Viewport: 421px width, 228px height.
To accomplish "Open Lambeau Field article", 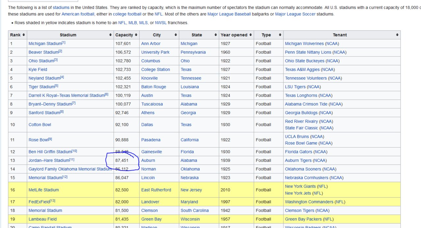I will (x=43, y=219).
